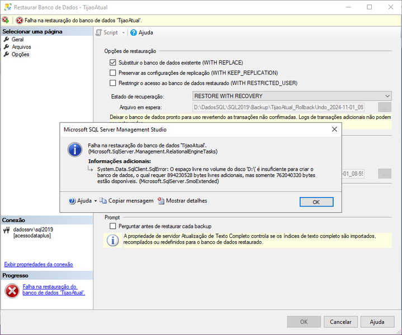Click the Restaurar Banco de Dados title icon

pos(8,7)
